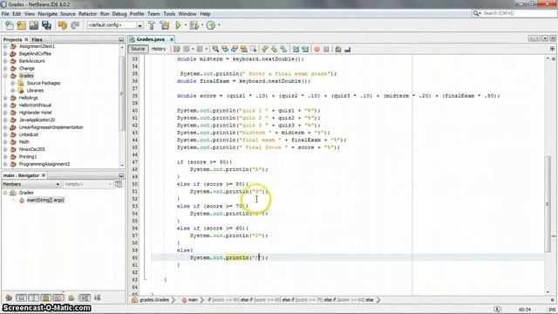Viewport: 558px width, 314px height.
Task: Click the Last Edit editor toolbar icon
Action: (x=177, y=49)
